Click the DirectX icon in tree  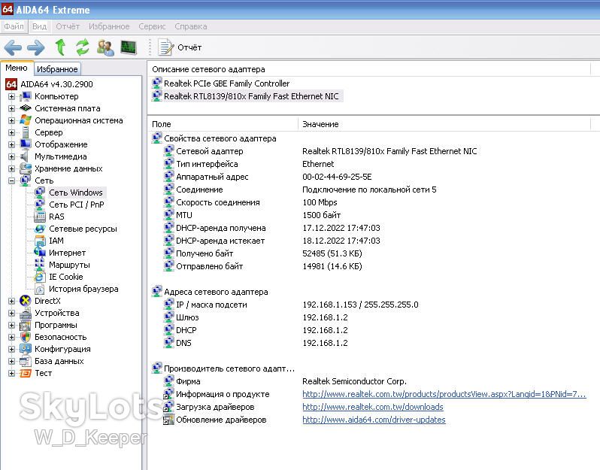coord(26,301)
